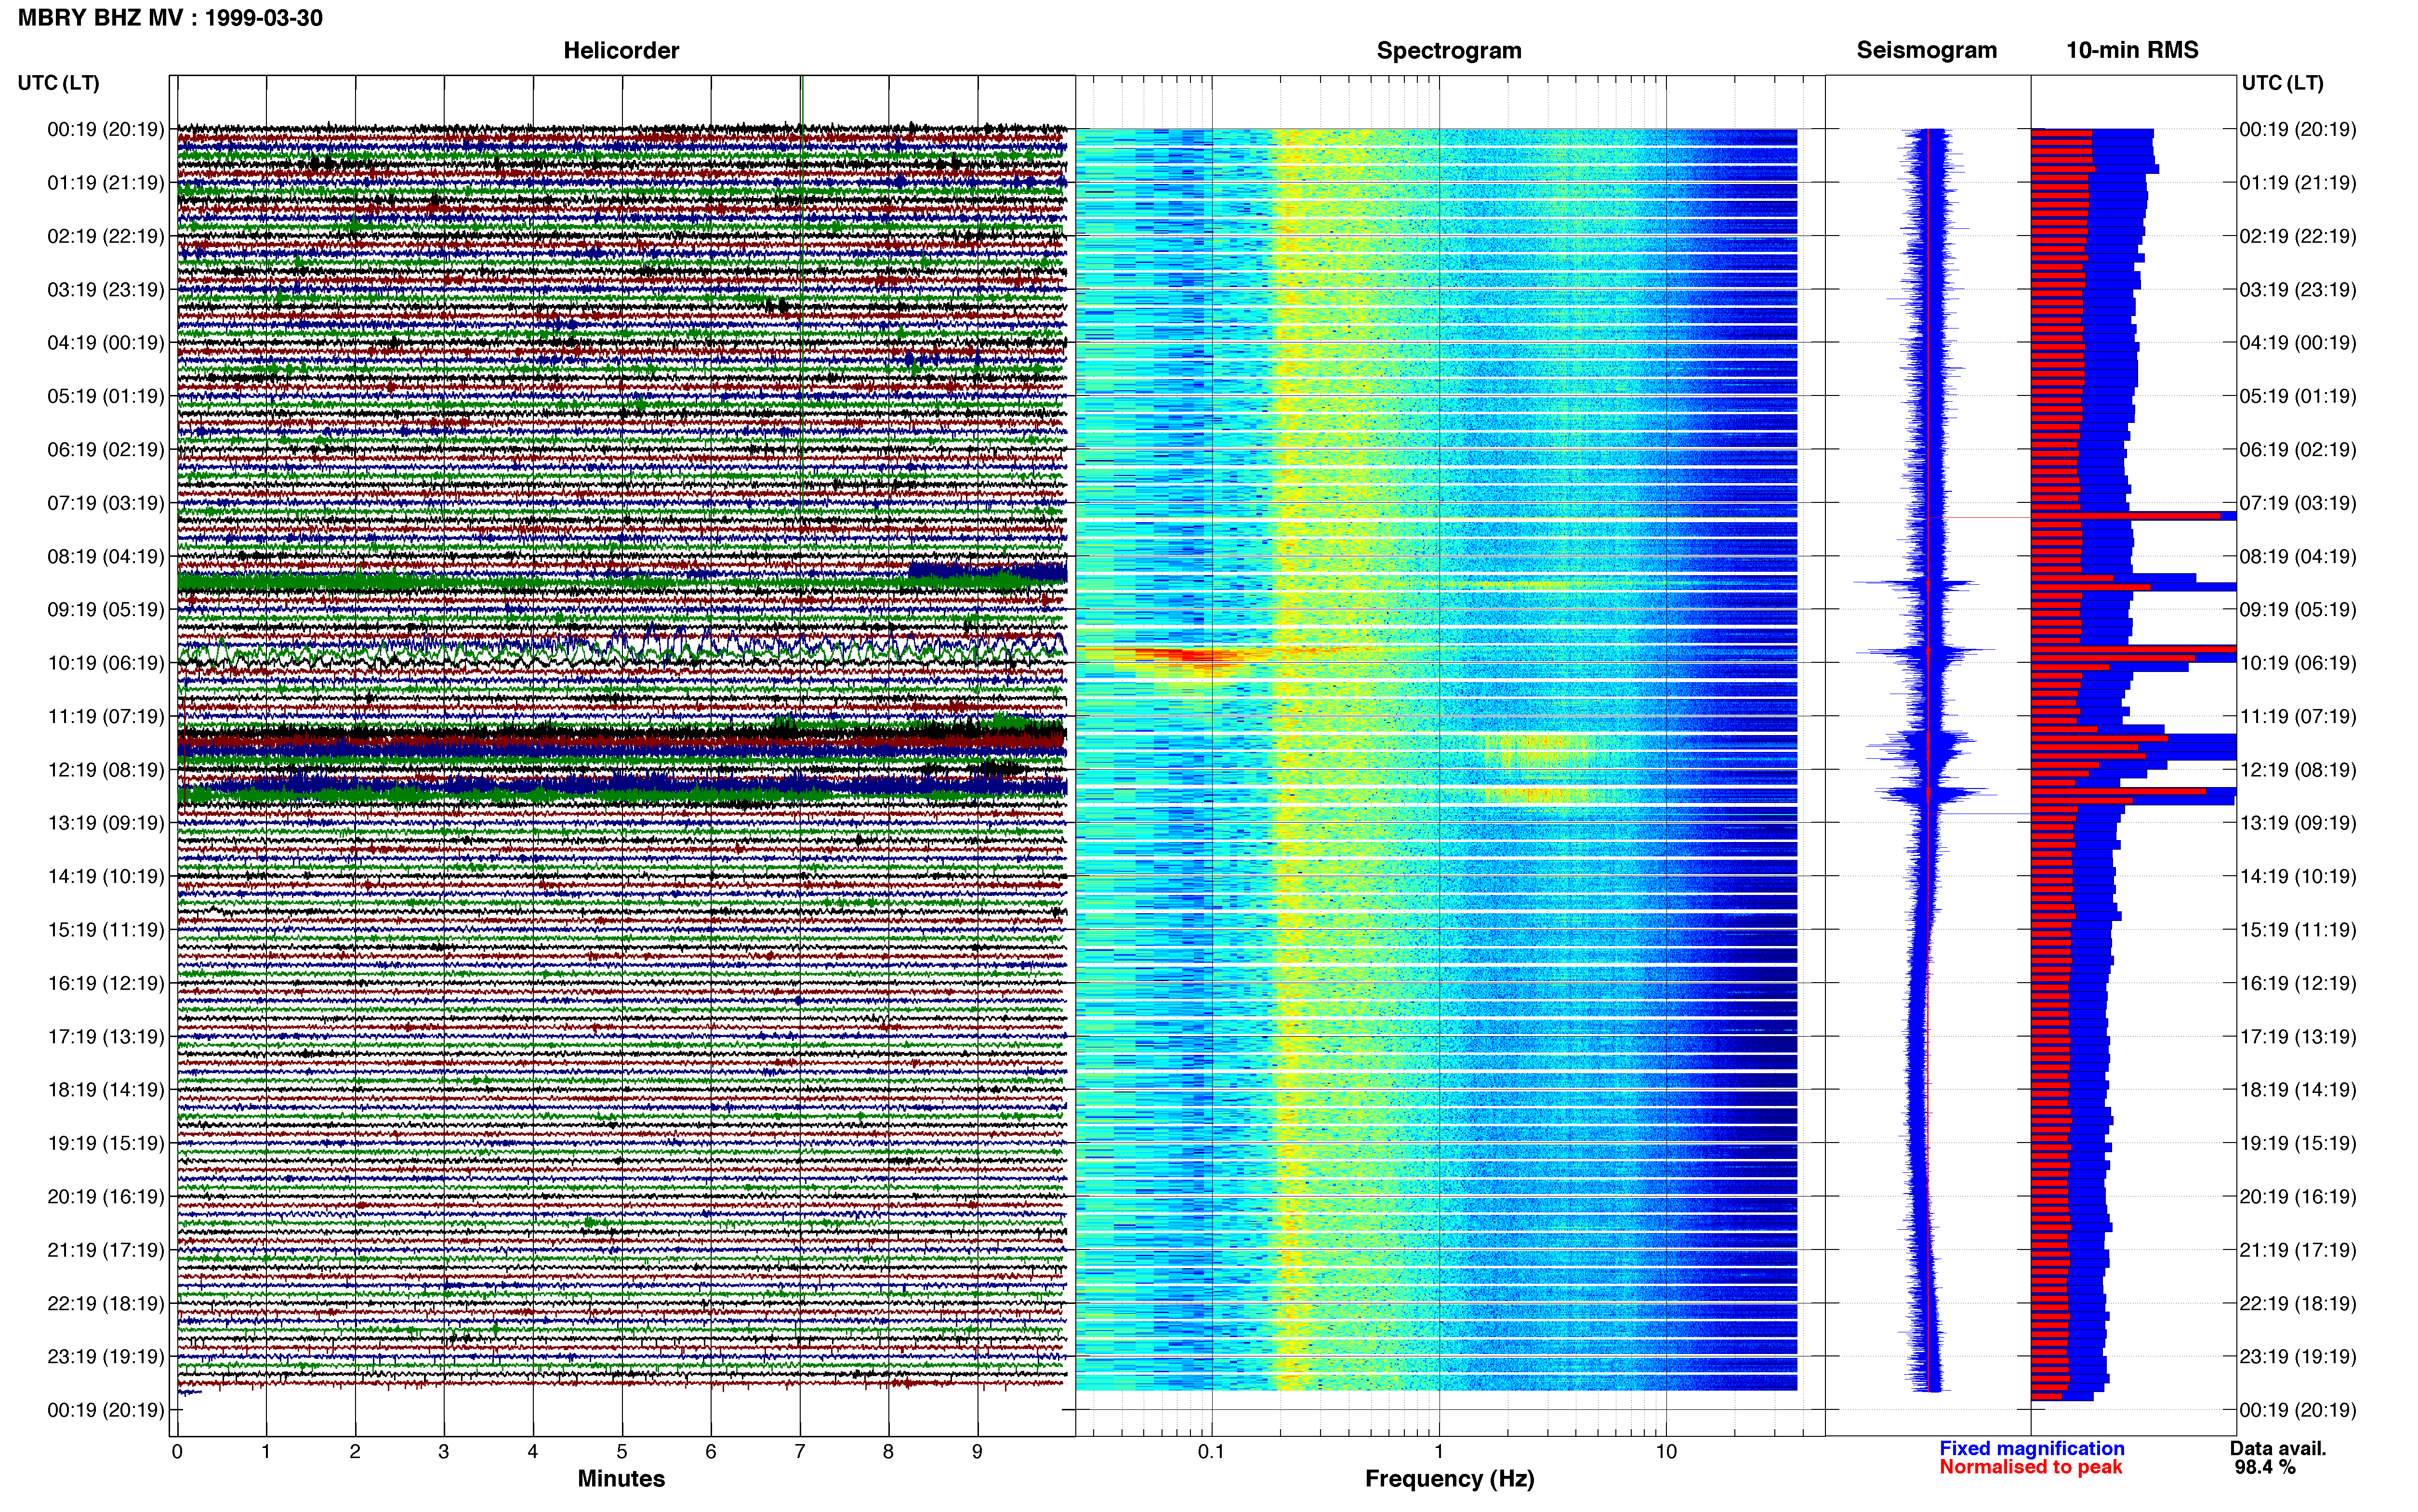Click minute tick "3" under the Helicorder
The width and height of the screenshot is (2418, 1512).
click(444, 1451)
